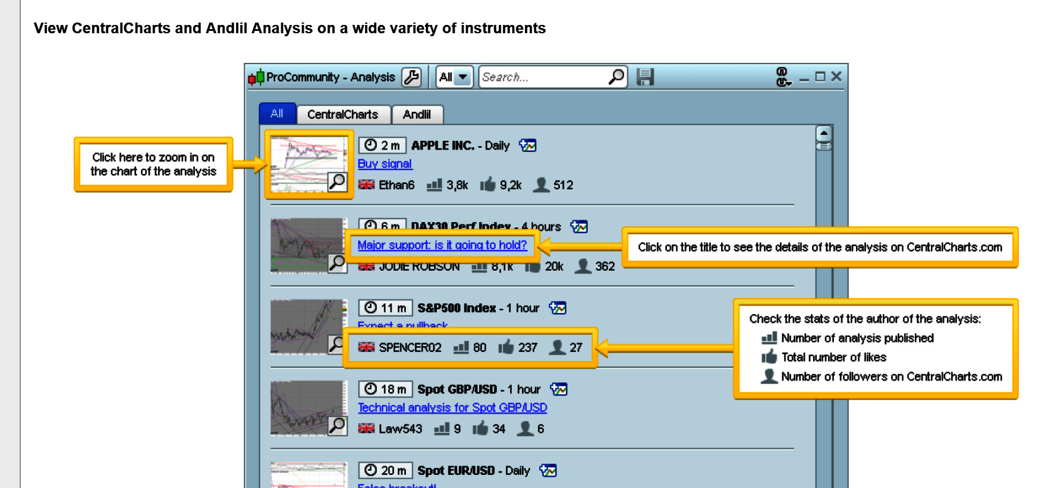Image resolution: width=1042 pixels, height=488 pixels.
Task: Click the thumbs-up likes icon for Law543
Action: [480, 428]
